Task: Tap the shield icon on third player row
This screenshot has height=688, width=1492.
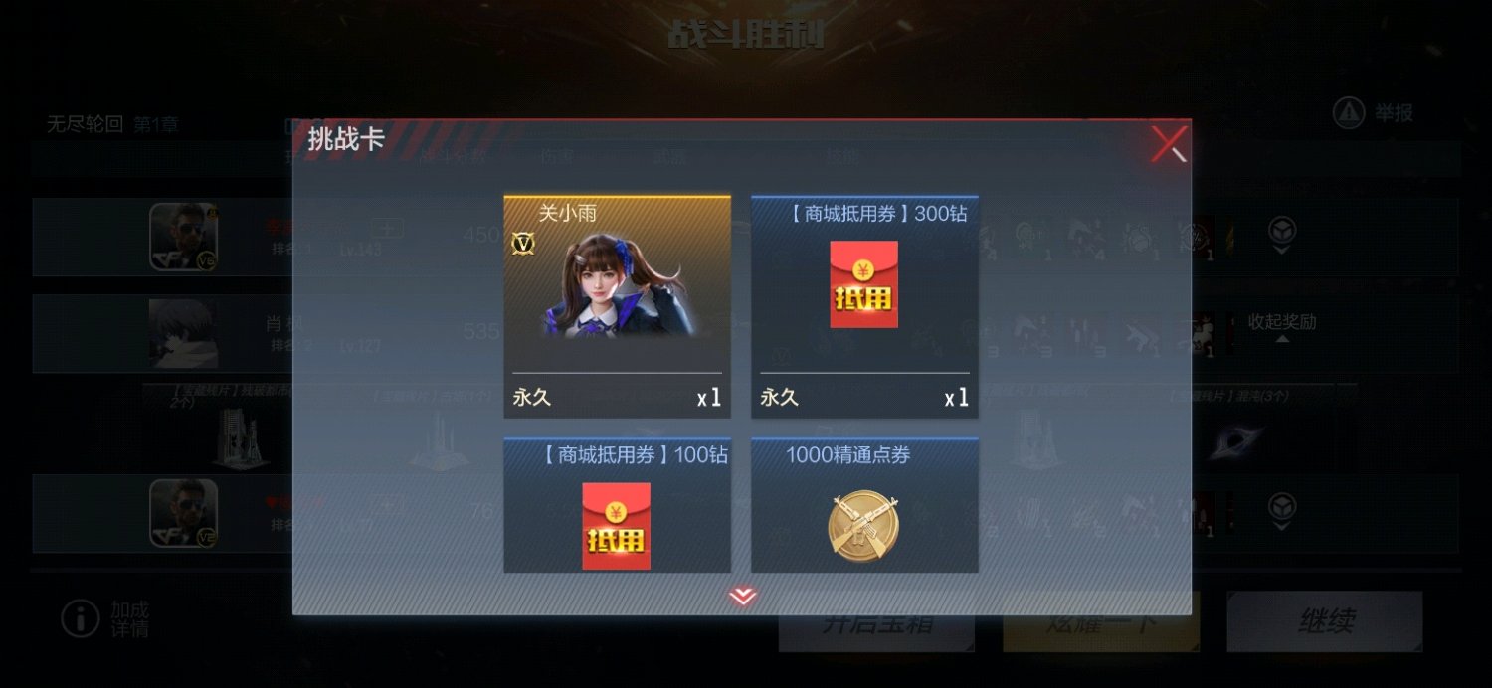Action: tap(1282, 508)
